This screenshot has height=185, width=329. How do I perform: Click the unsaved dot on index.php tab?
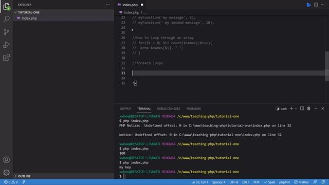142,5
